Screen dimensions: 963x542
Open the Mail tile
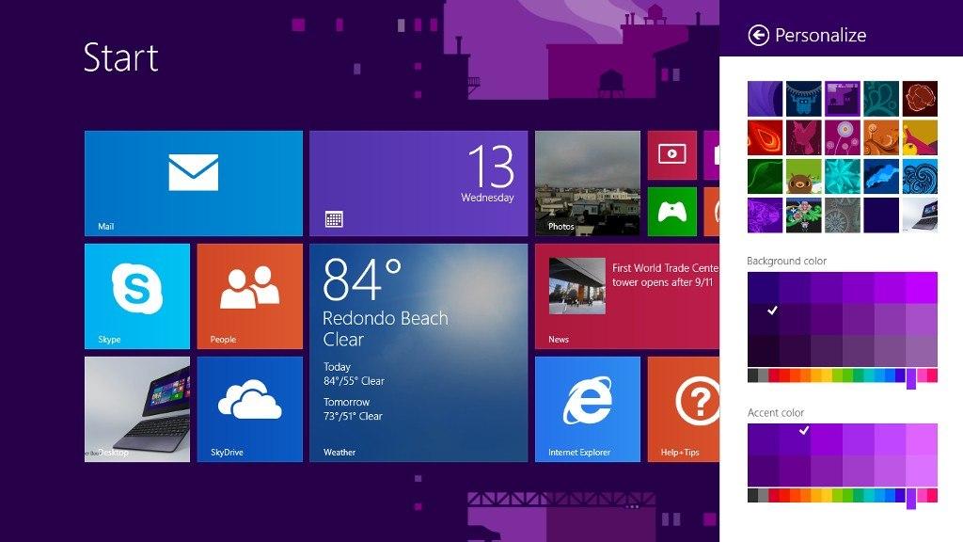[193, 183]
